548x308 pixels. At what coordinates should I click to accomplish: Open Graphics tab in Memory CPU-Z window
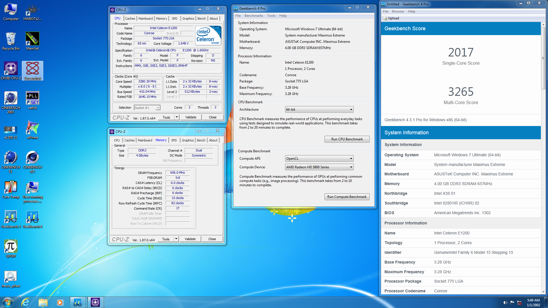click(188, 140)
